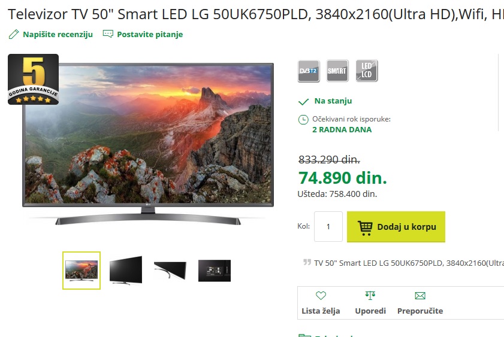Click the DVB-T2 feature badge

click(309, 71)
